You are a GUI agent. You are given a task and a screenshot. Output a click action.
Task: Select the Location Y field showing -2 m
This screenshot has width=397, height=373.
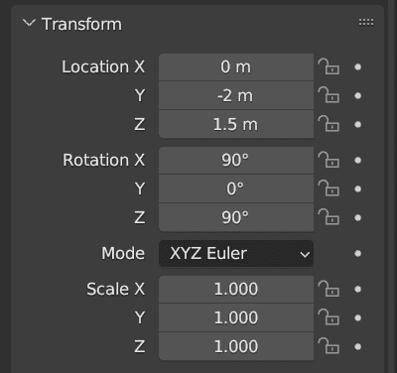tap(236, 96)
